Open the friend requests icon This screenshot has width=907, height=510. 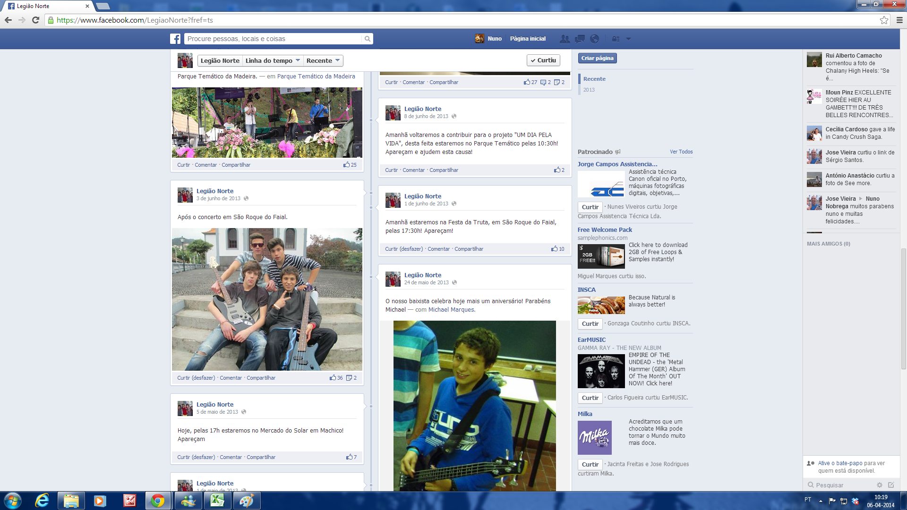tap(565, 39)
